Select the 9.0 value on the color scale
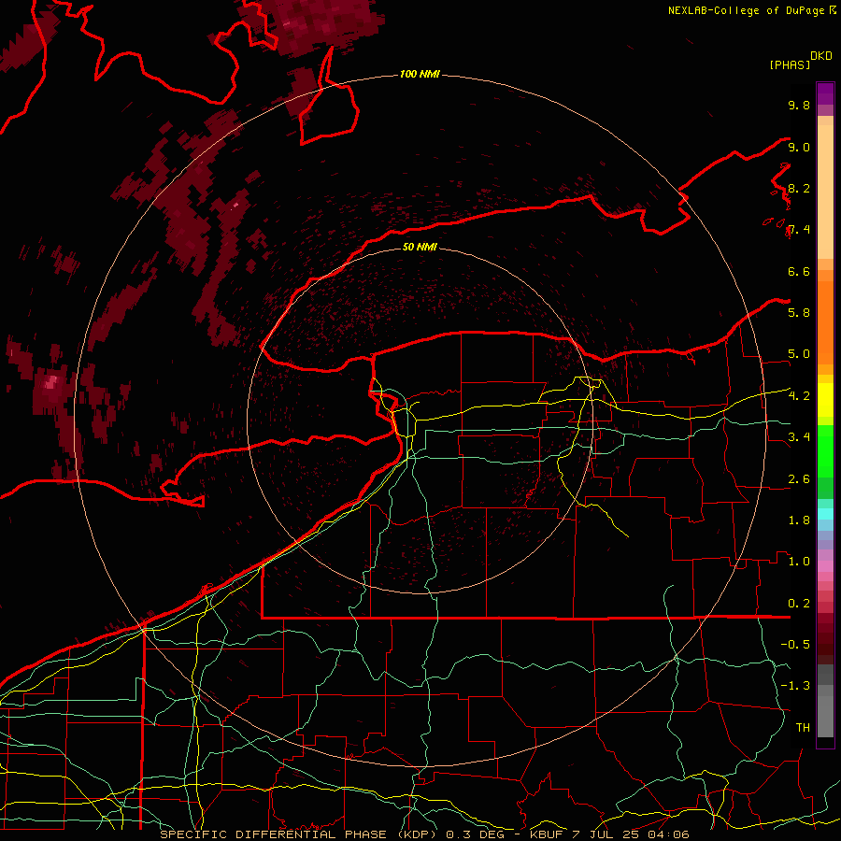This screenshot has height=841, width=841. (x=799, y=147)
